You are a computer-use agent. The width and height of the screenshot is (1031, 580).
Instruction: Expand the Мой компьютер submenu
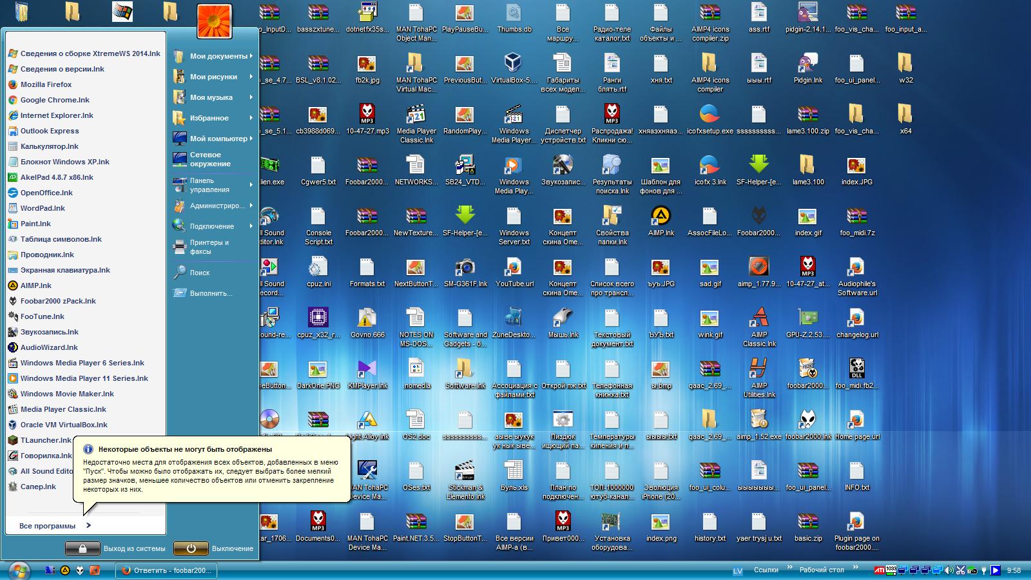tap(213, 139)
